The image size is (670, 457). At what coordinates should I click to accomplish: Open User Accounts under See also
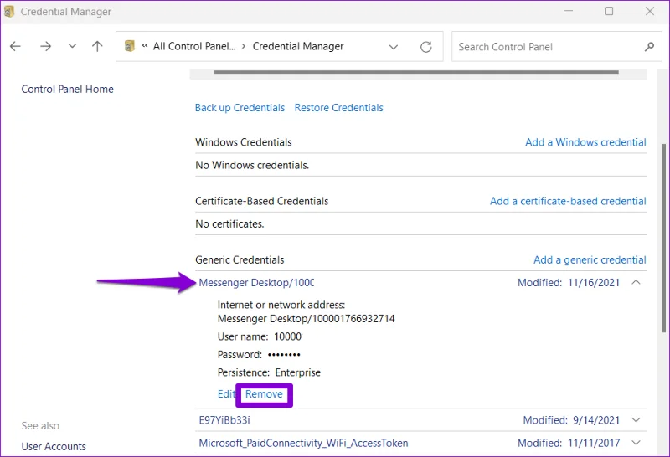click(x=54, y=446)
